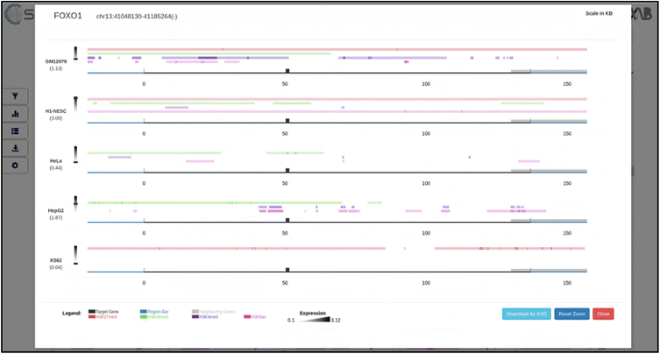The height and width of the screenshot is (354, 660).
Task: Click the 150 tick label in H1-hESC row
Action: [x=567, y=133]
